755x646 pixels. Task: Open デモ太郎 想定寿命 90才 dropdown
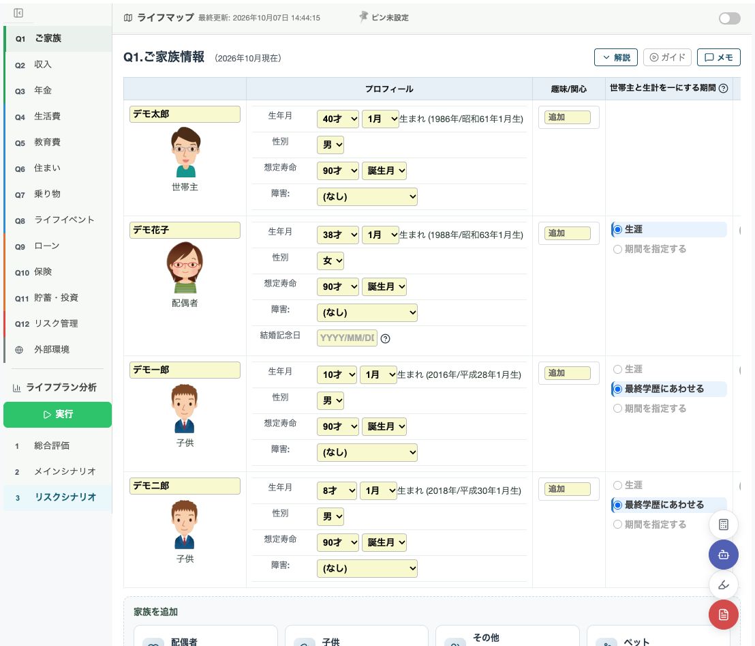337,171
